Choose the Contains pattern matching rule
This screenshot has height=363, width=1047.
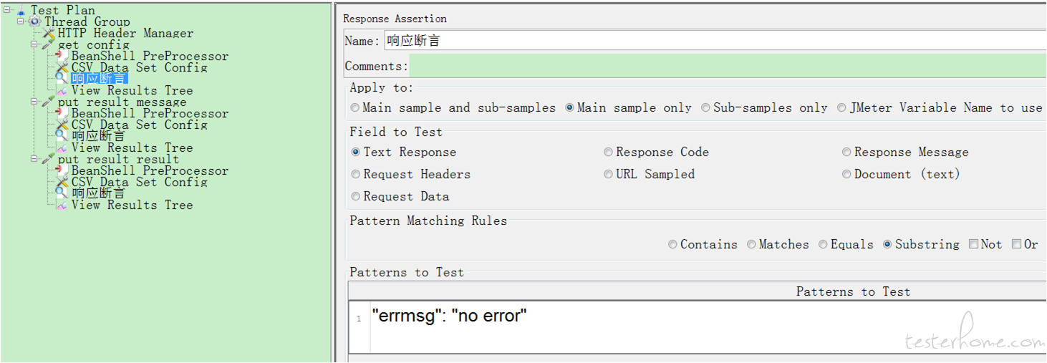(672, 244)
